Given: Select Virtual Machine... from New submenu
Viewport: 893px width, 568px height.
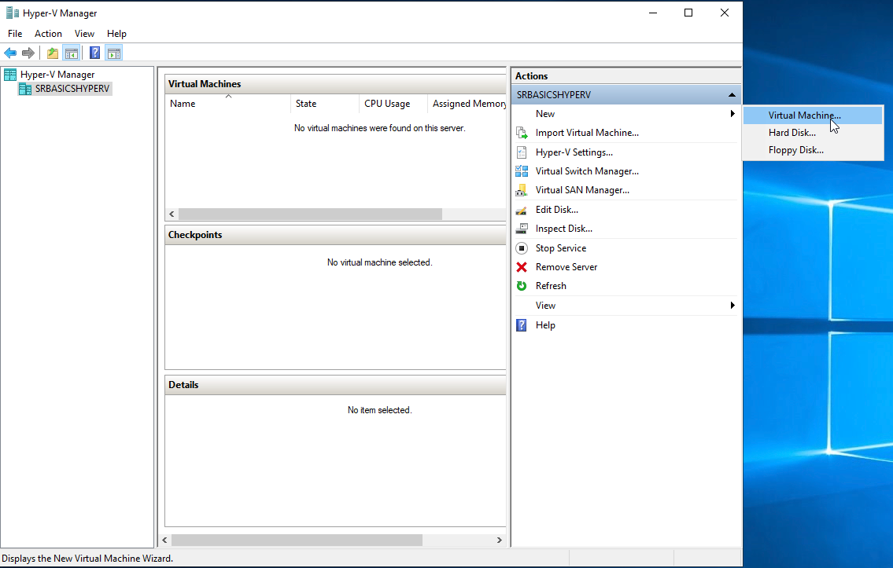Looking at the screenshot, I should (x=813, y=115).
